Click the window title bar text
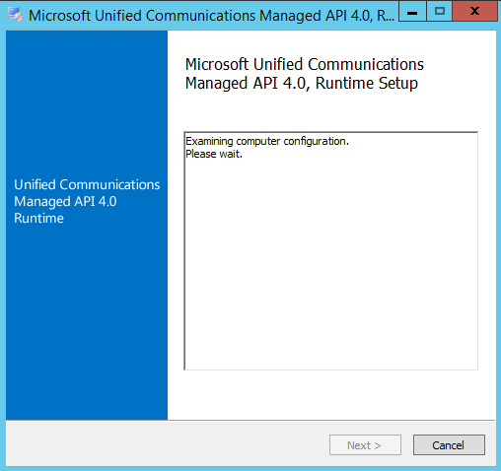 (x=211, y=16)
